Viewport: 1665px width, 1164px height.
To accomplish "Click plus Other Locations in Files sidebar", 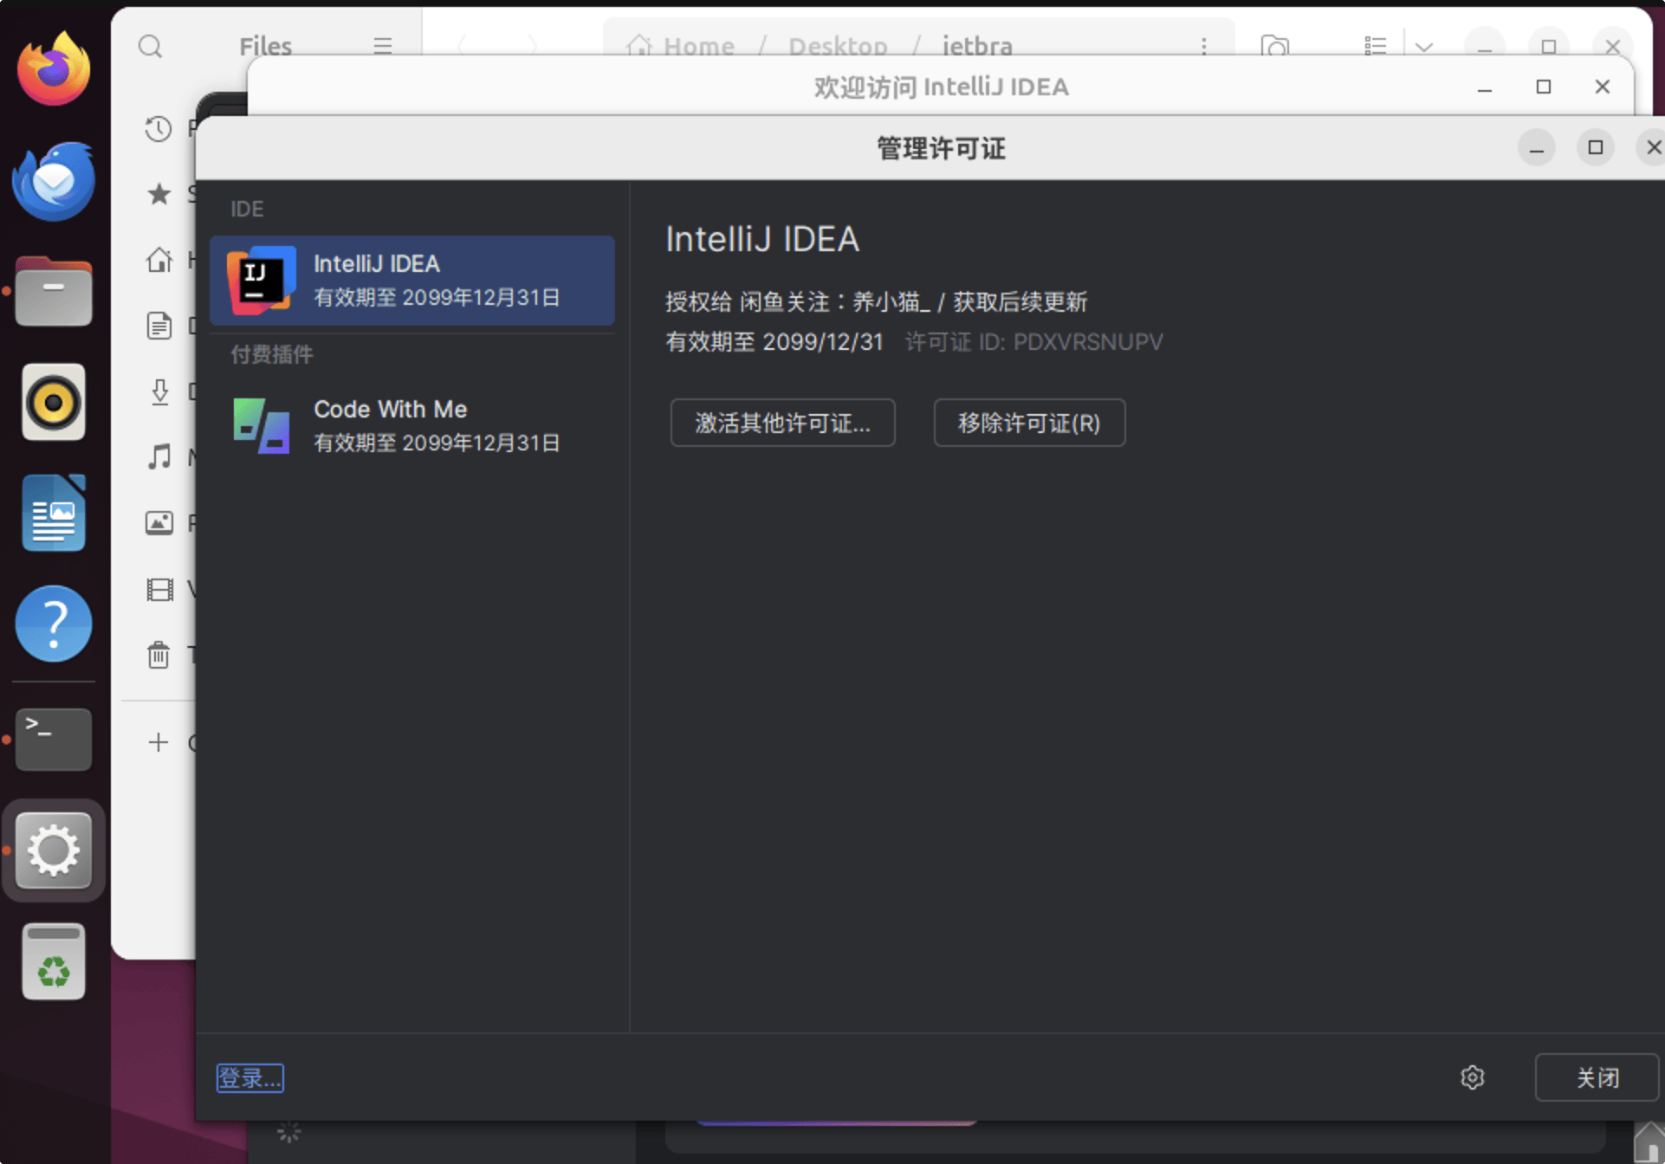I will 158,742.
